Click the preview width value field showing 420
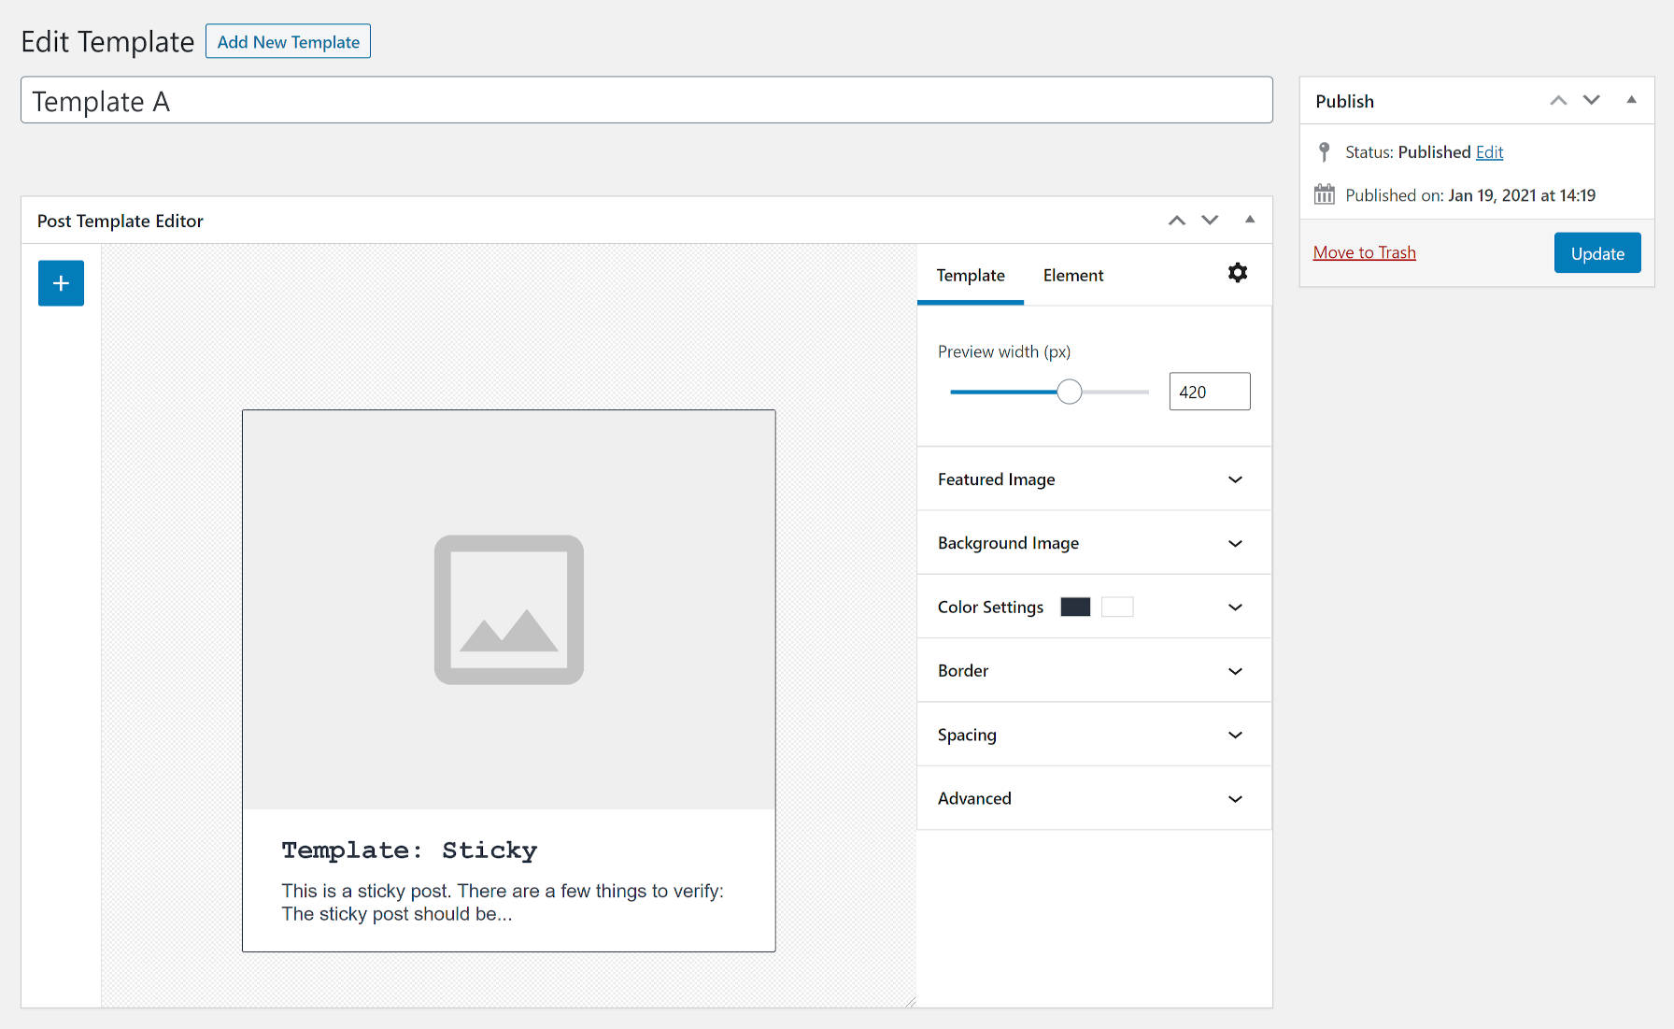 [1209, 391]
